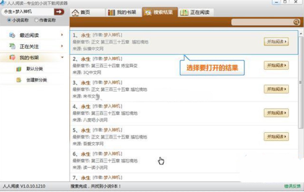
Task: Select 小说名称 radio button
Action: [9, 20]
